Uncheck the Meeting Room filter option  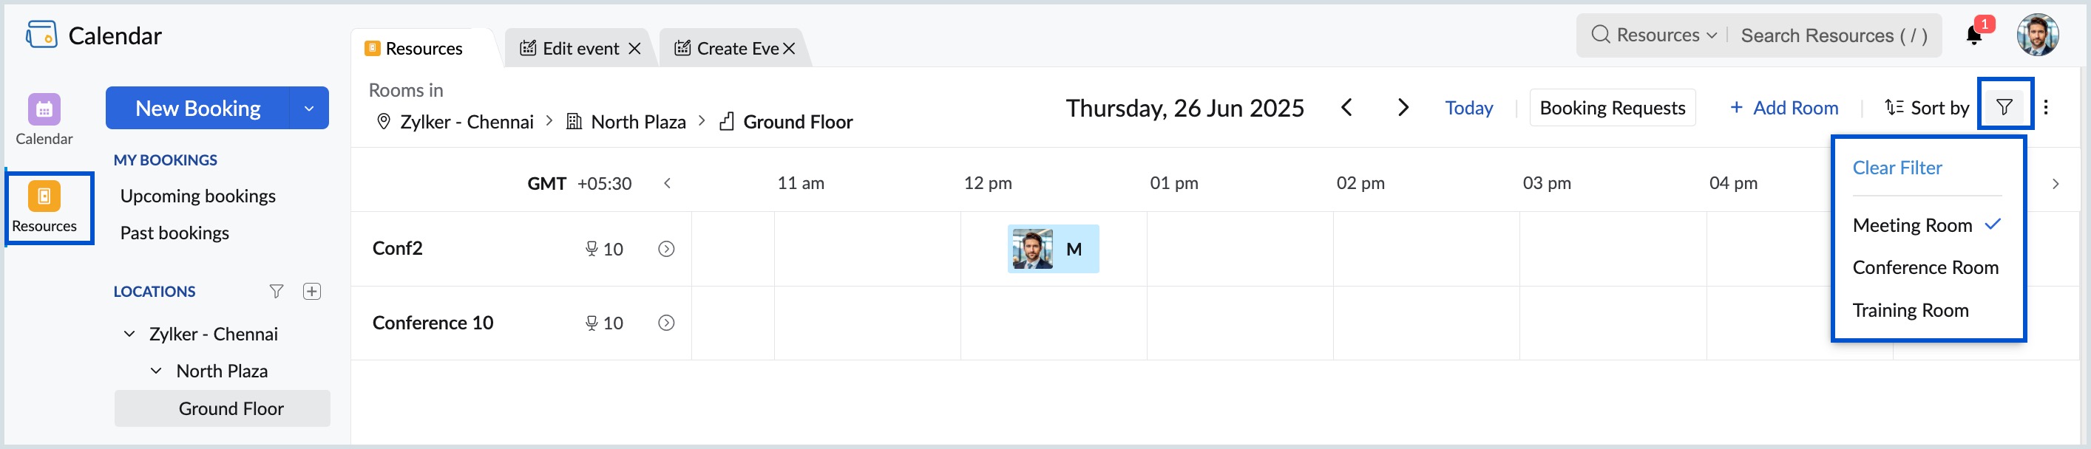pos(1926,224)
